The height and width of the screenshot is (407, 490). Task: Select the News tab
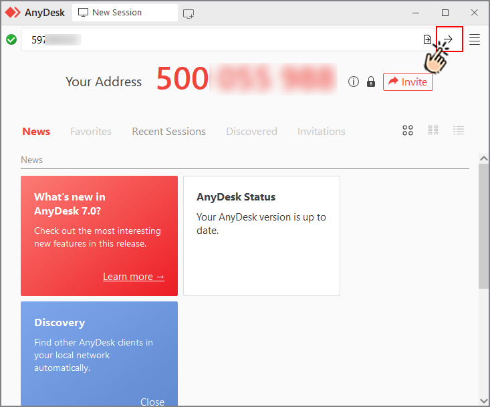(36, 132)
